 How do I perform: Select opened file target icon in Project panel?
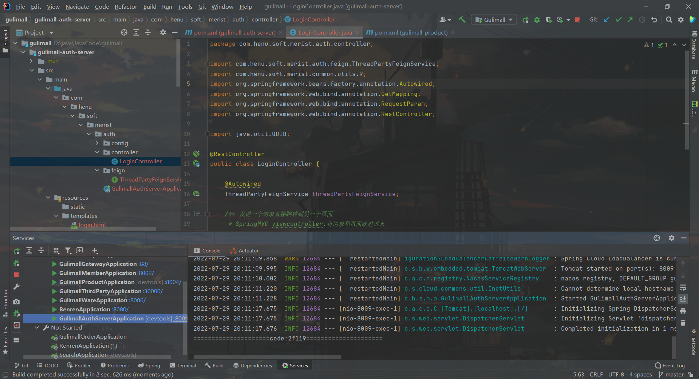click(x=124, y=32)
